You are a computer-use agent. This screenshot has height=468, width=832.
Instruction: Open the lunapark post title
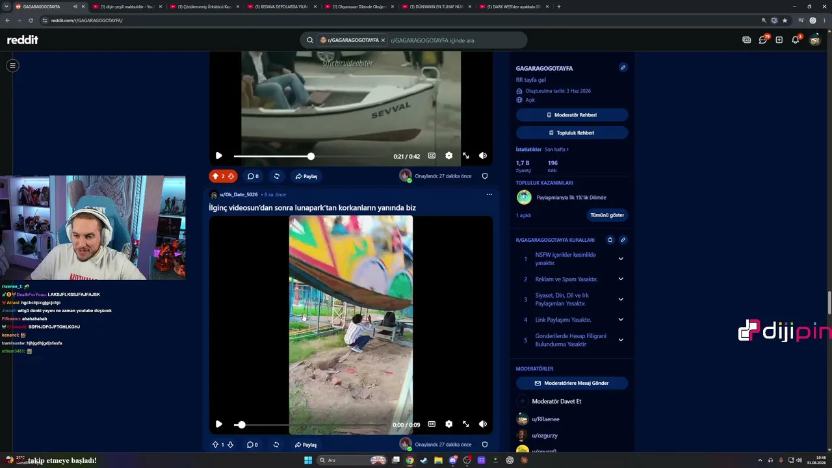pos(312,208)
